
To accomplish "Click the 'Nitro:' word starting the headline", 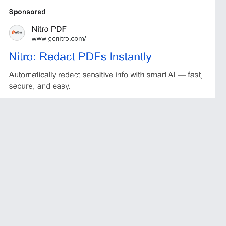I will click(23, 56).
